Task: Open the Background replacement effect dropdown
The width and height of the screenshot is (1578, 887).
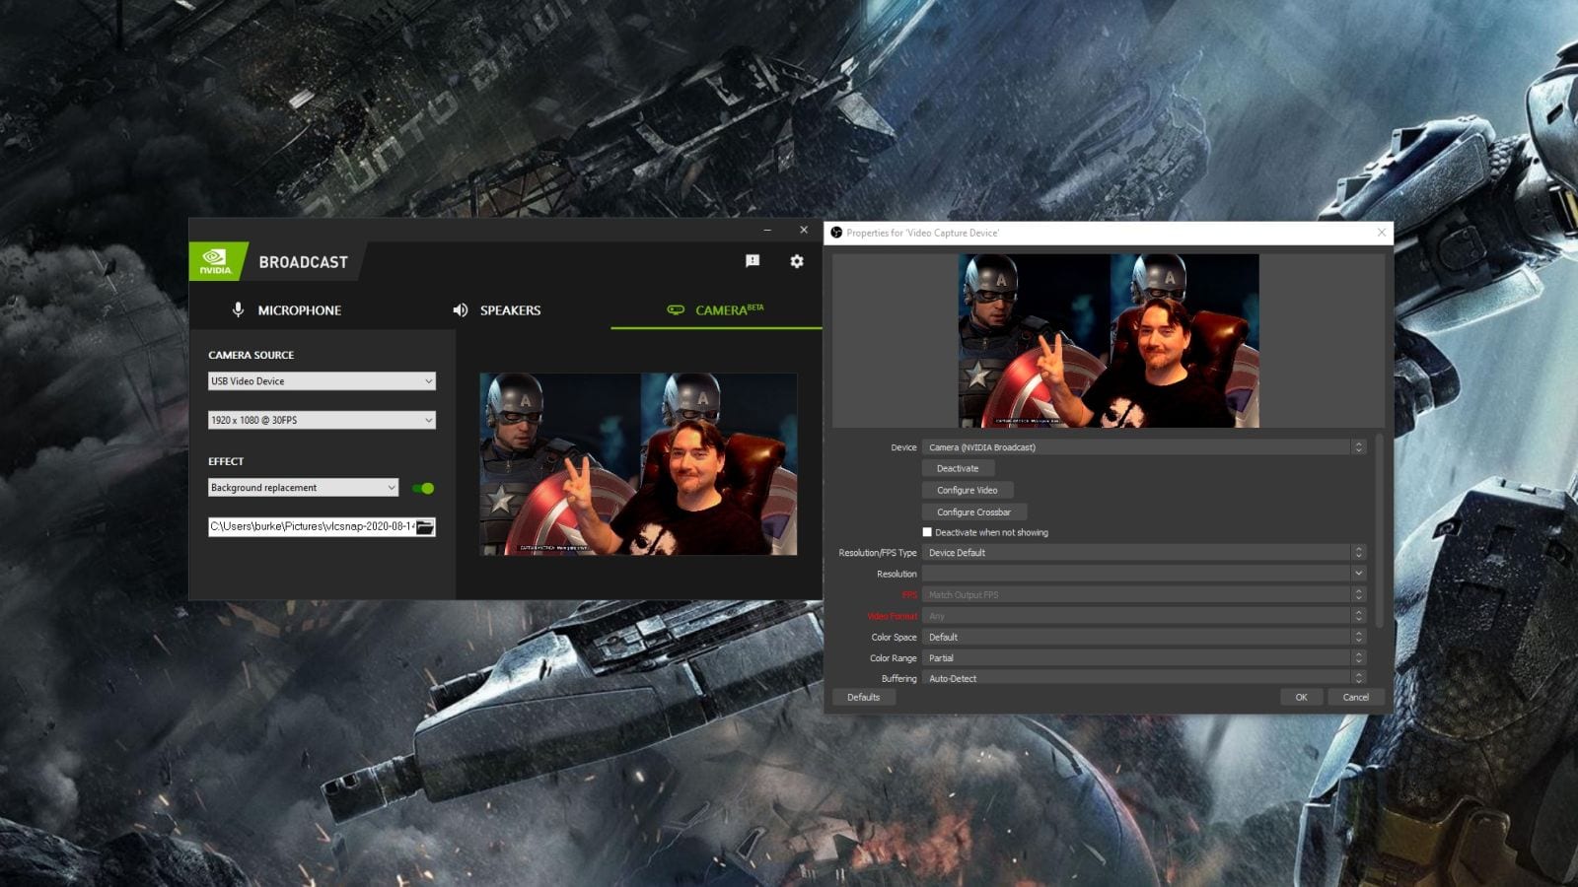Action: (304, 488)
